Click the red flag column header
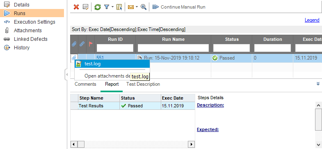This screenshot has height=149, width=322. [90, 44]
